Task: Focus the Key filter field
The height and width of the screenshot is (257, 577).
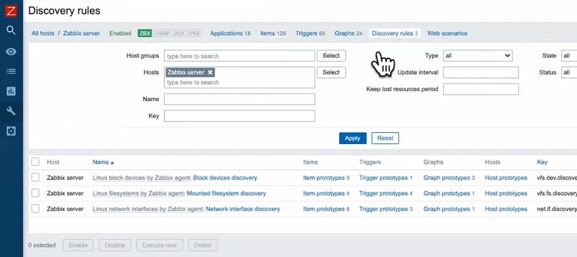Action: click(240, 116)
